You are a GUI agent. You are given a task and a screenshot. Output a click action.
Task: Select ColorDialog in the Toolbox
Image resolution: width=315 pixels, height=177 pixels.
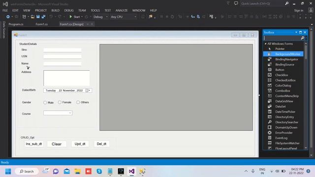(x=283, y=85)
